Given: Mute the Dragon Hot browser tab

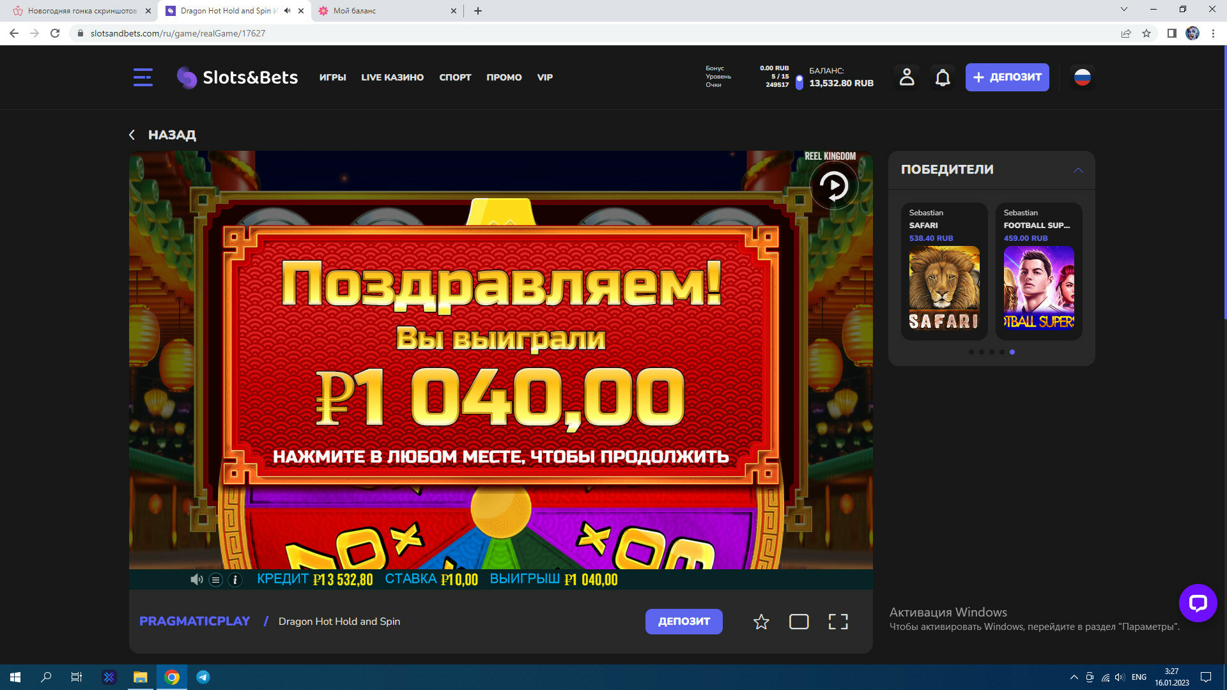Looking at the screenshot, I should [x=287, y=11].
